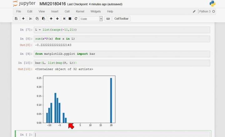Click the 10 x-axis tick label
The image size is (225, 137).
click(90, 125)
